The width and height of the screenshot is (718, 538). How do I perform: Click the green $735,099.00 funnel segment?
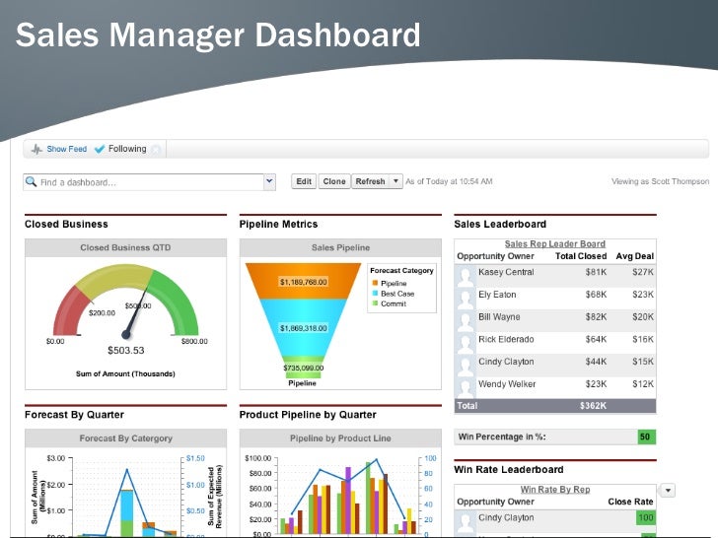coord(303,368)
